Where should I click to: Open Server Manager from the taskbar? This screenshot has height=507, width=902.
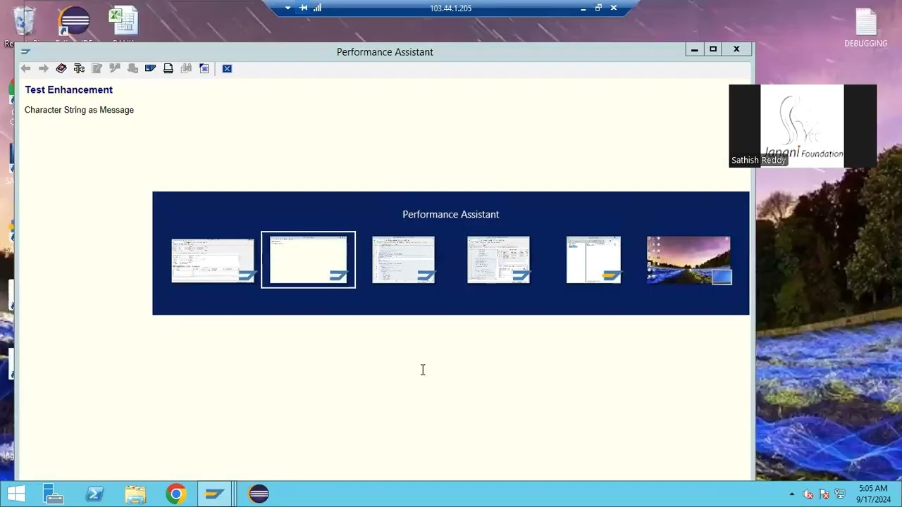pyautogui.click(x=54, y=494)
